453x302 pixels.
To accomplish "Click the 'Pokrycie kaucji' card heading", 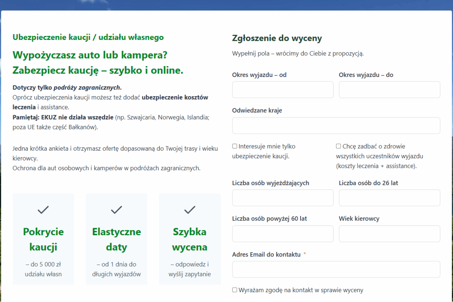I will click(43, 239).
